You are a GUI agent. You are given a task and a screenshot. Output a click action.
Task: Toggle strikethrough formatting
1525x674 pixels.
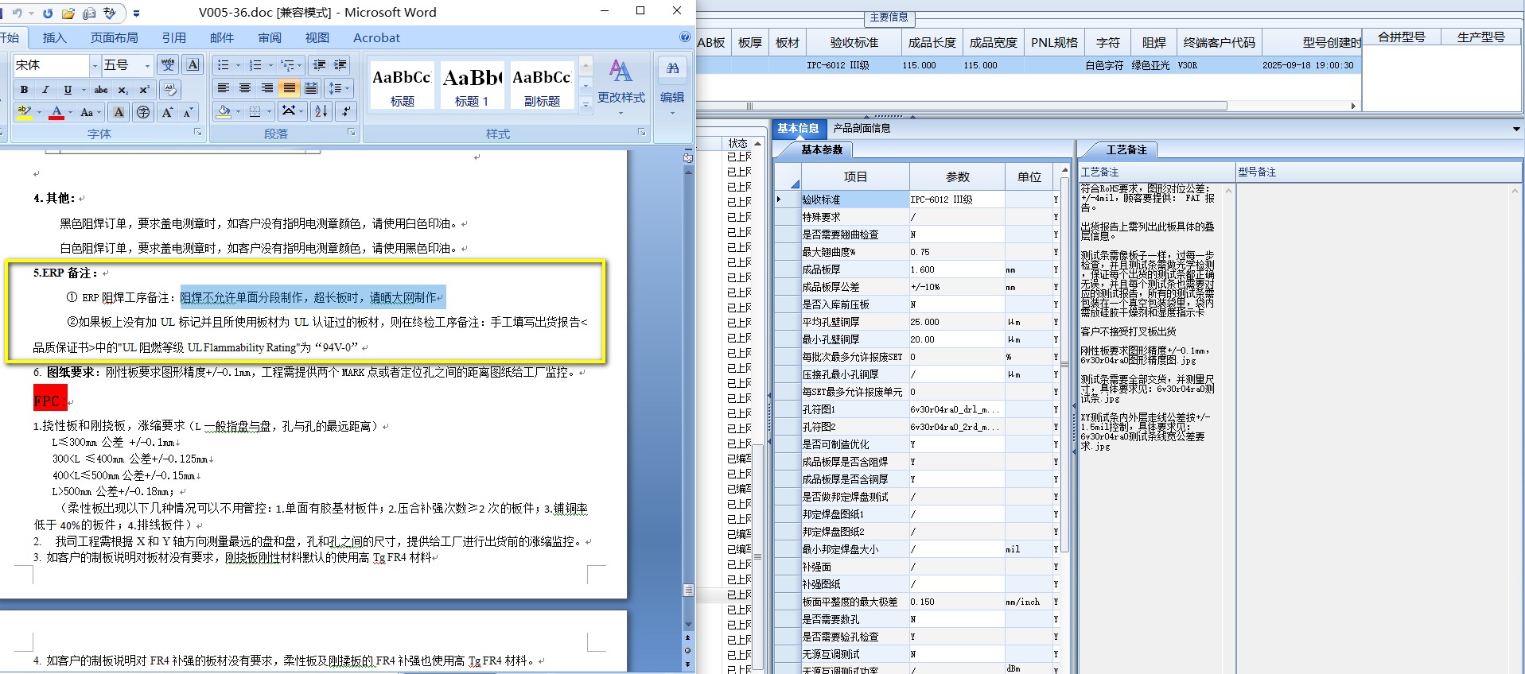[x=101, y=90]
